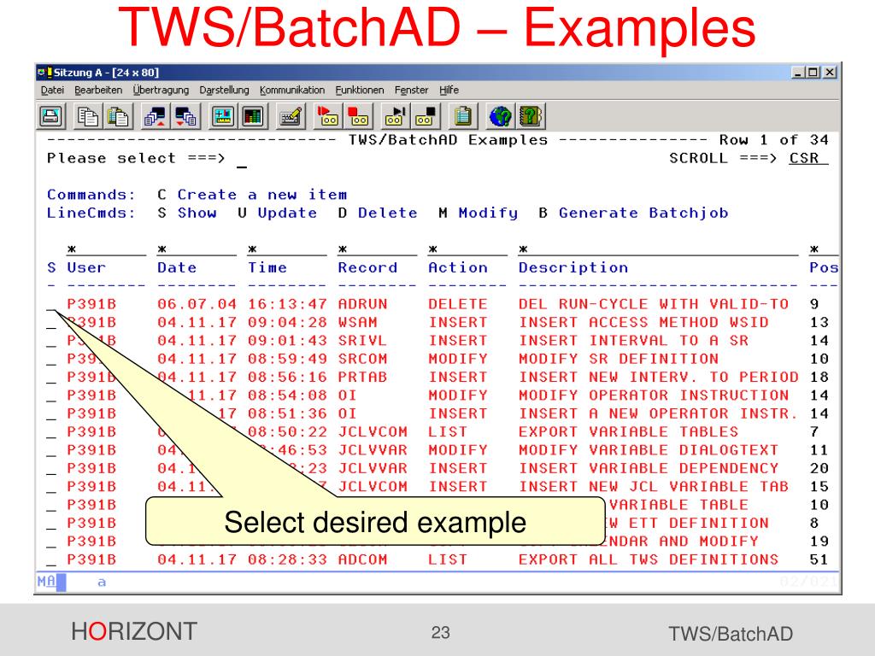875x656 pixels.
Task: Click the 'Generate Batchjob' line command text
Action: click(643, 213)
